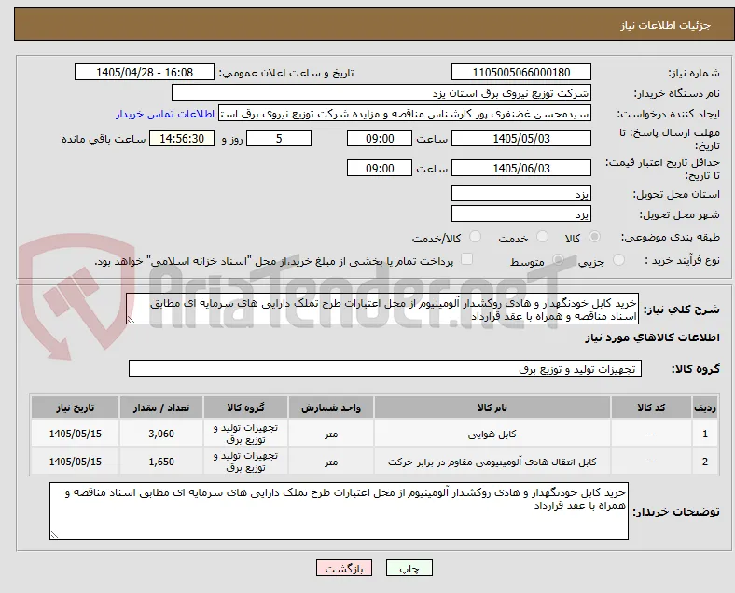Click the goods group cell in row 2

[x=245, y=462]
